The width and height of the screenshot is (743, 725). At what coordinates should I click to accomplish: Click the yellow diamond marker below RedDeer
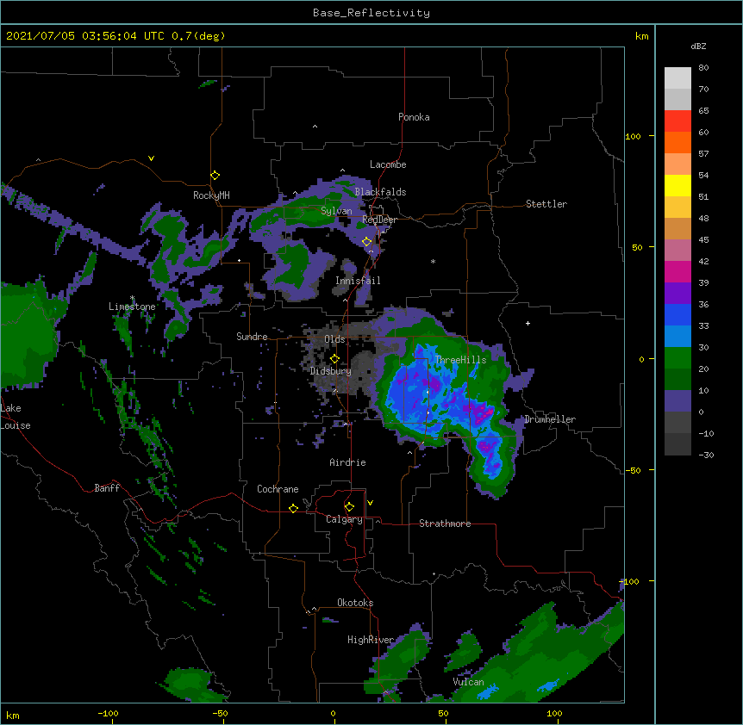366,242
